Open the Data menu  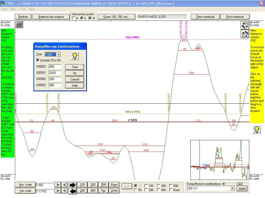click(4, 9)
